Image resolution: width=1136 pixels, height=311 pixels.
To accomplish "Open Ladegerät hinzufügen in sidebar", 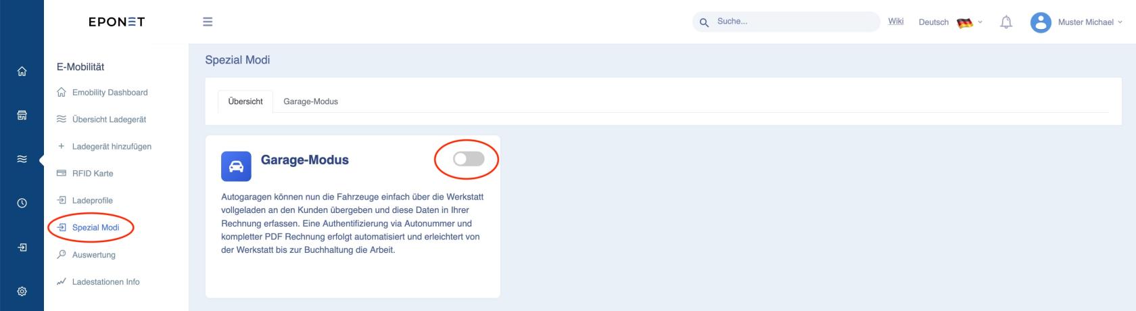I will pos(112,147).
